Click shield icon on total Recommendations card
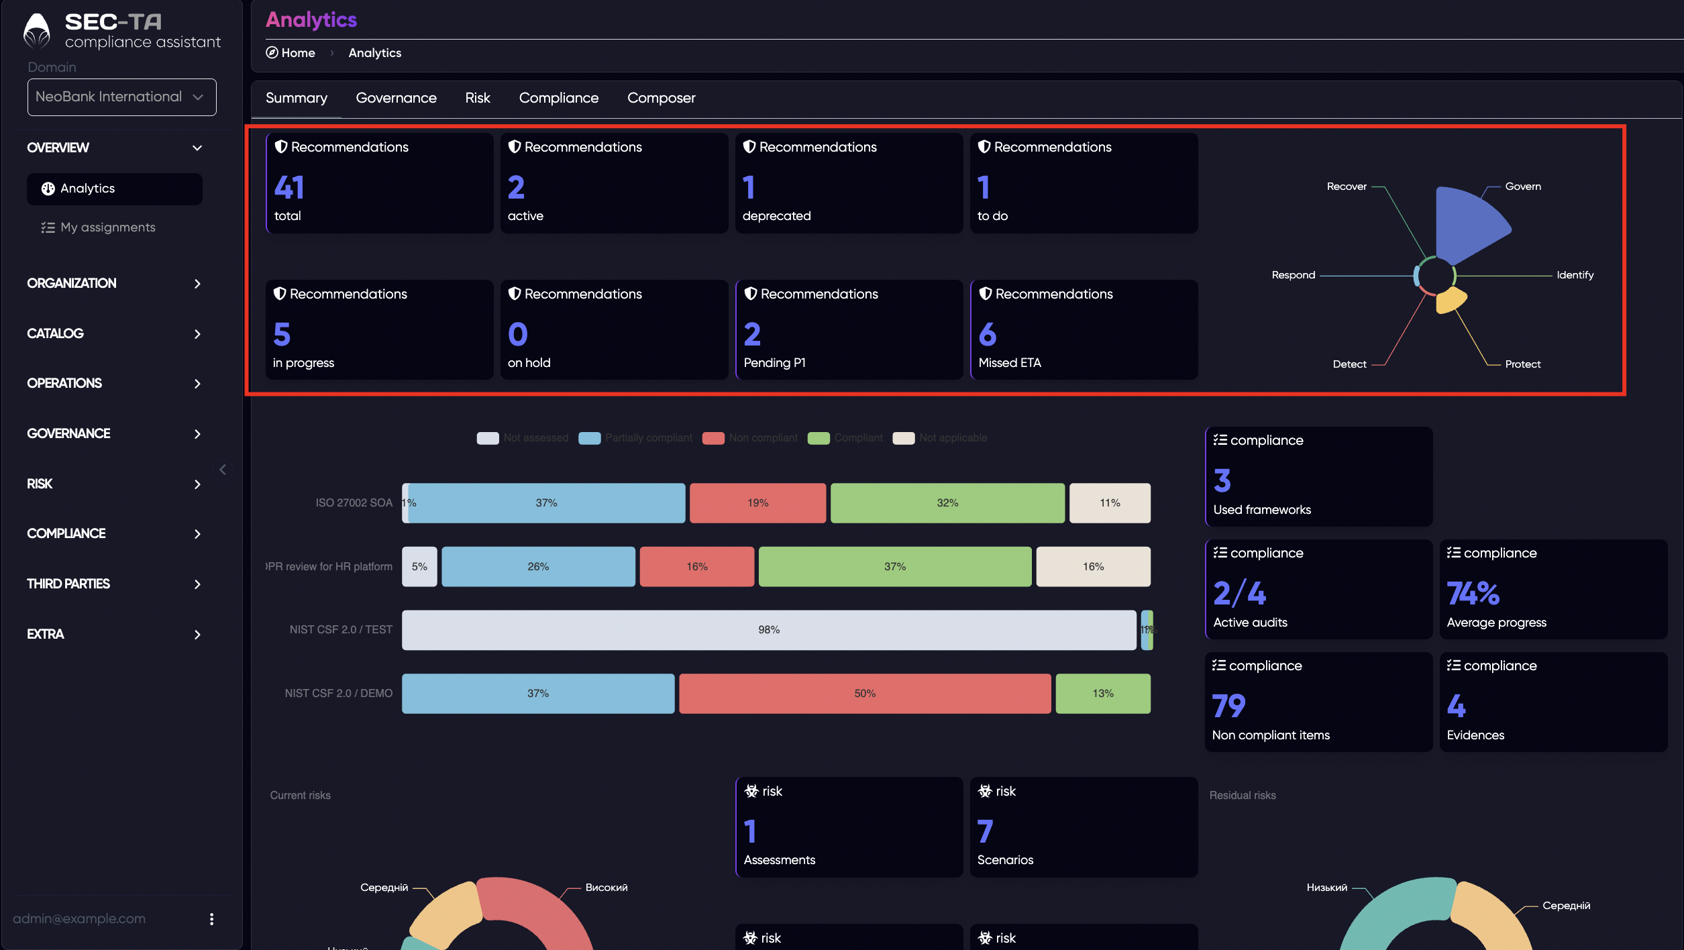Viewport: 1684px width, 950px height. [x=281, y=146]
